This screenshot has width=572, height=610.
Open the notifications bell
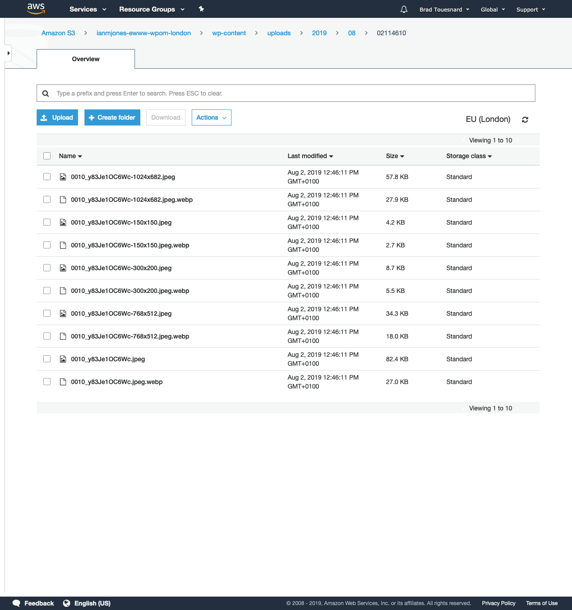(x=404, y=9)
